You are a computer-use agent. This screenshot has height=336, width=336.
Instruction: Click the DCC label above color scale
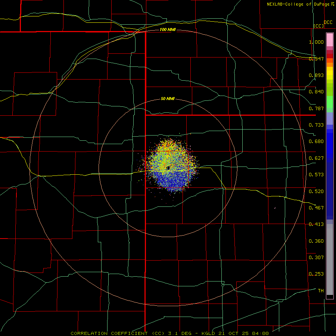click(328, 22)
